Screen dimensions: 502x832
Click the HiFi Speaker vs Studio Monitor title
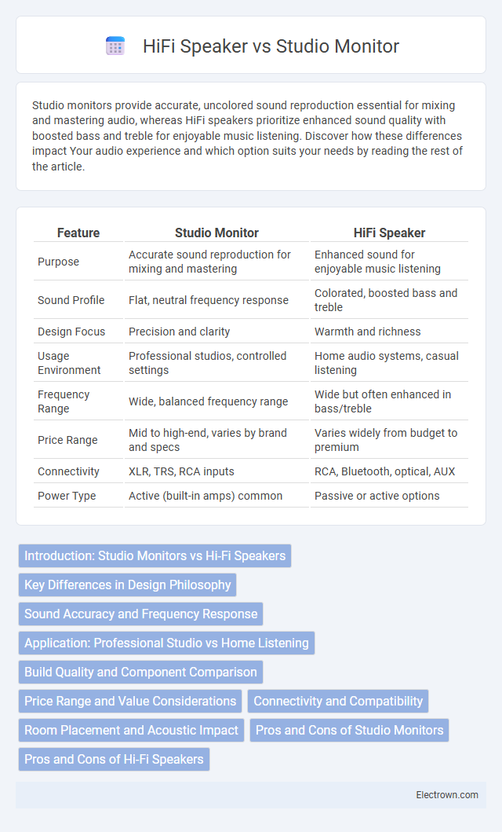[271, 46]
